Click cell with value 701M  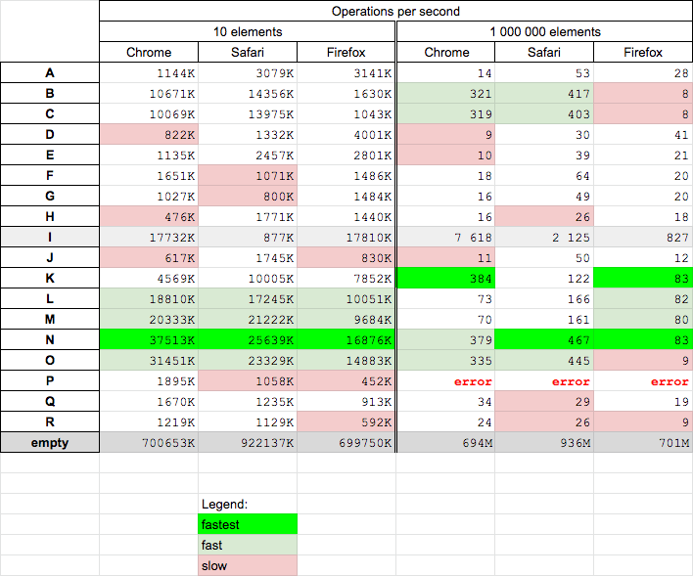pos(643,442)
